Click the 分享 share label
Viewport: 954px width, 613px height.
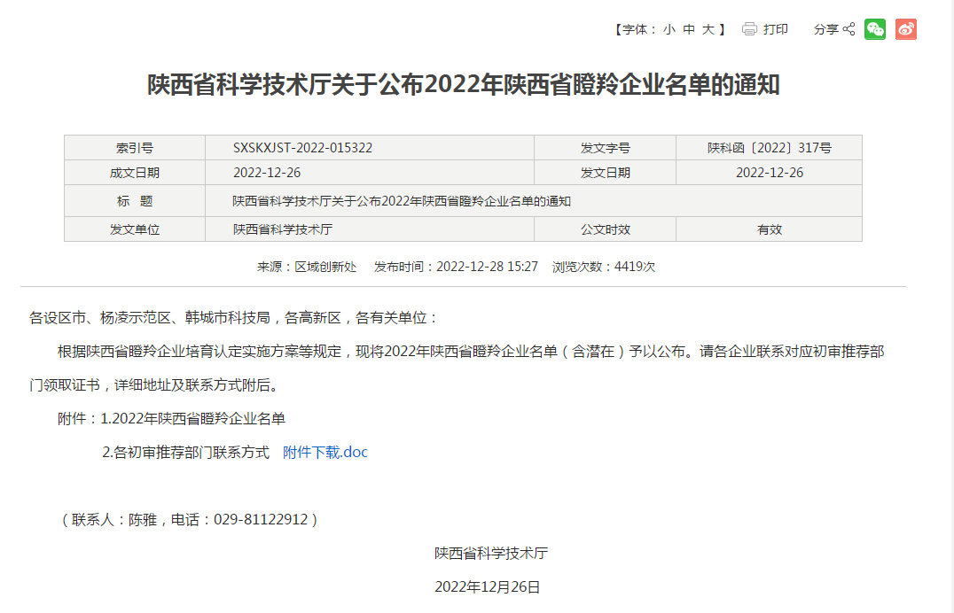(x=825, y=29)
